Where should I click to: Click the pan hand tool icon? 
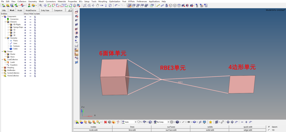click(97, 5)
